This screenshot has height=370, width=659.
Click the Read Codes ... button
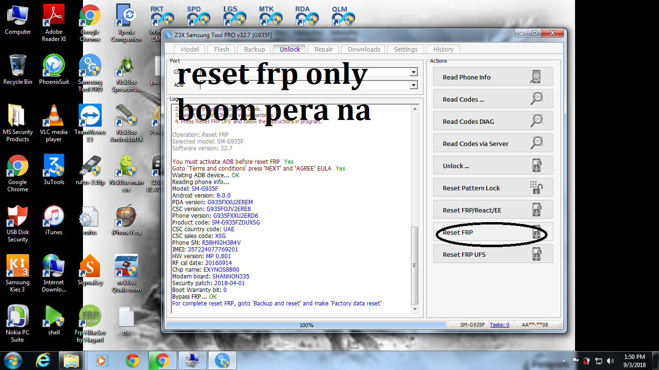[x=493, y=99]
